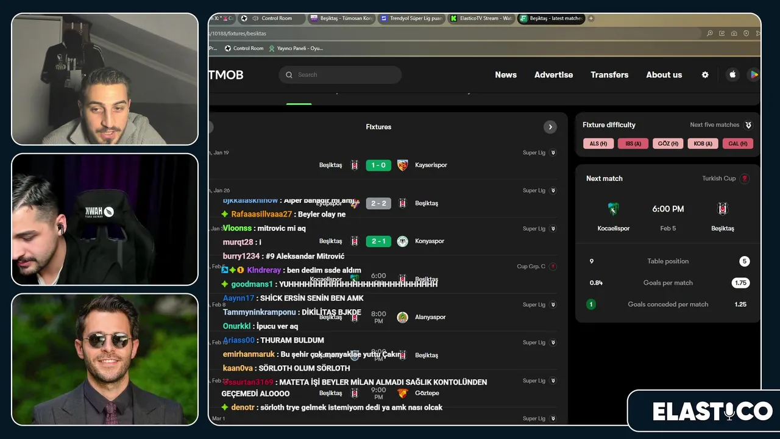Click the Next five matches label
Image resolution: width=780 pixels, height=439 pixels.
click(714, 125)
